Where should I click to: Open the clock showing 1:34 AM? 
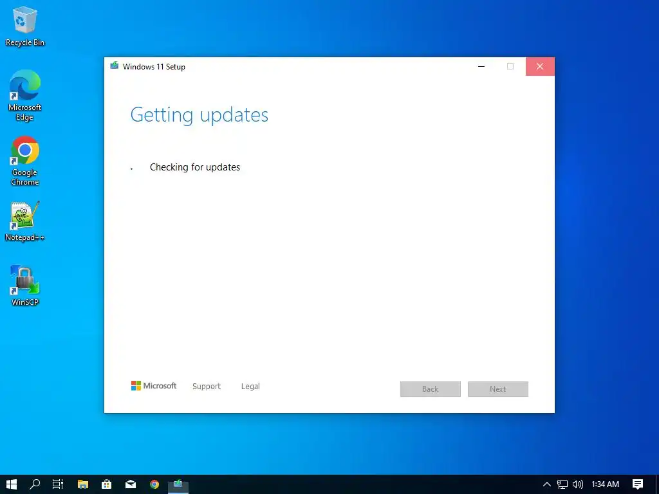point(605,484)
